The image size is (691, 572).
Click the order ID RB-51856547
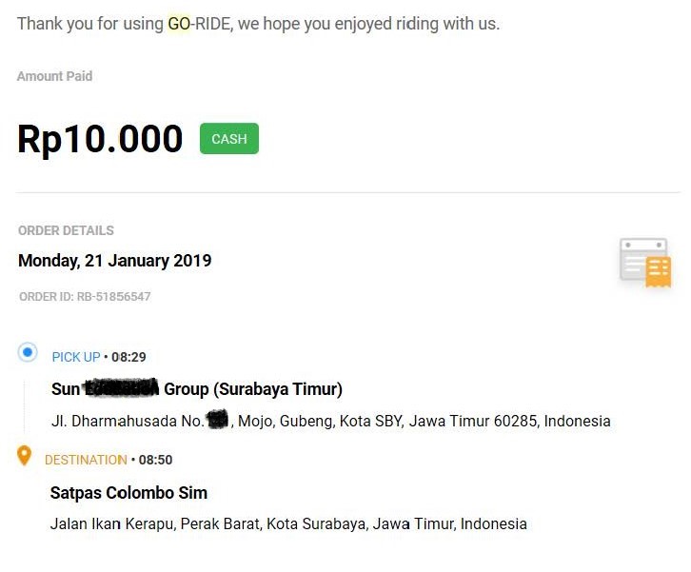tap(85, 297)
